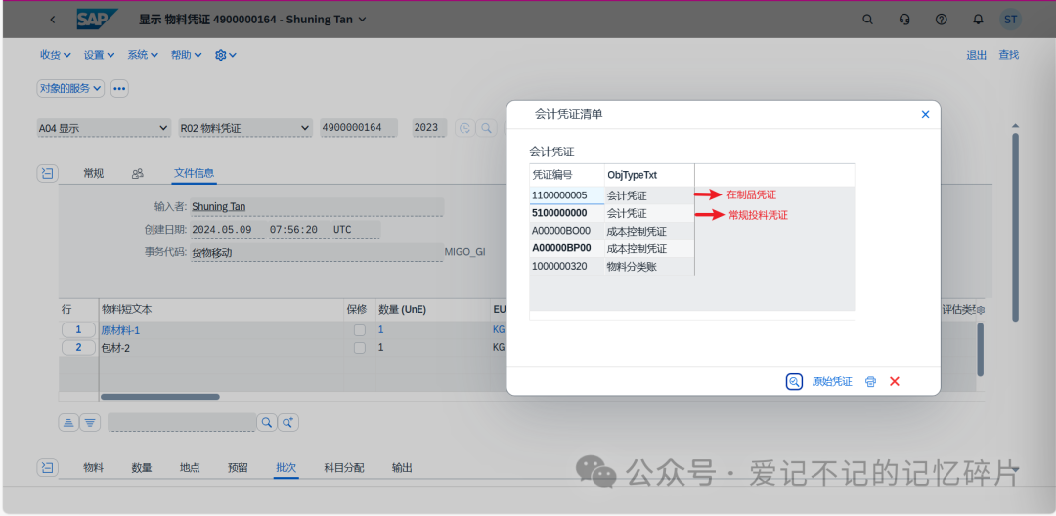Click the sort descending icon below the item table
Screen dimensions: 1056x516
pos(91,422)
